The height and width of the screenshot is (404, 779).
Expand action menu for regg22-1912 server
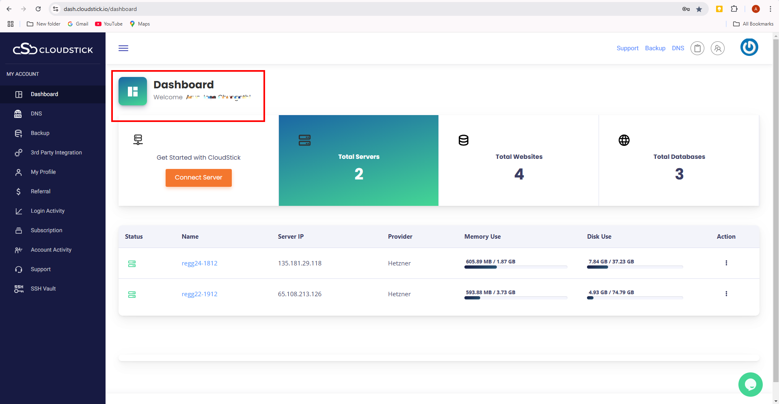coord(726,294)
